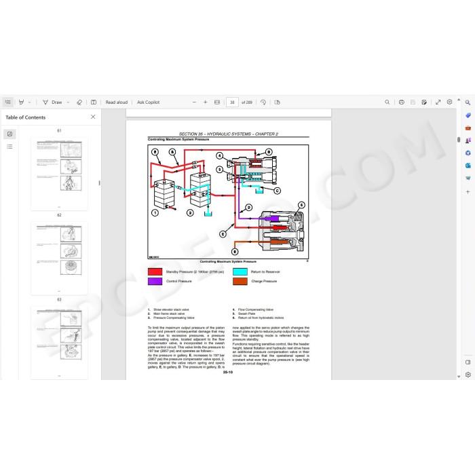Click the page number input field
Image resolution: width=475 pixels, height=475 pixels.
232,102
